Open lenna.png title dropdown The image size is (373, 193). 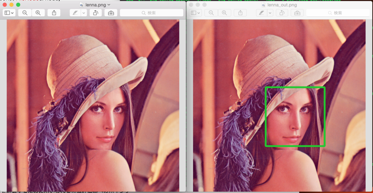point(109,5)
